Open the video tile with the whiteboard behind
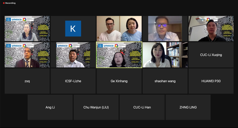This screenshot has height=128, width=238. pos(211,29)
